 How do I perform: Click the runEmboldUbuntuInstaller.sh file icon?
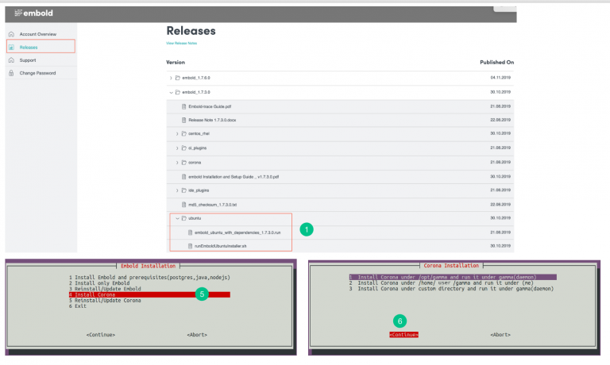coord(189,246)
